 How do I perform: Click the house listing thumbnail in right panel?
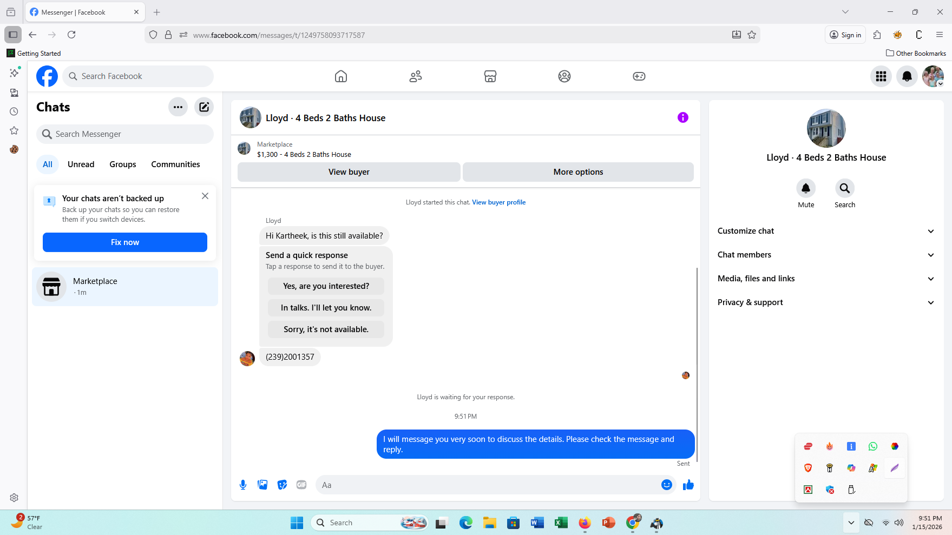click(x=826, y=128)
